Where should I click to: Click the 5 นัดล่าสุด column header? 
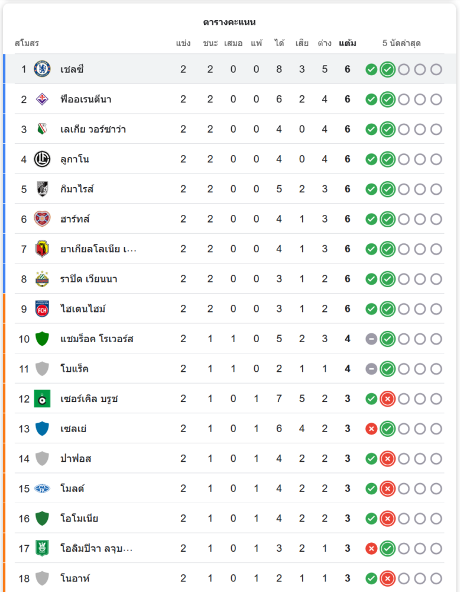pyautogui.click(x=402, y=44)
